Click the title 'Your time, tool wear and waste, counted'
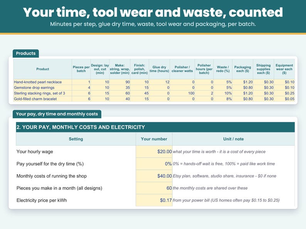The height and width of the screenshot is (229, 306). (153, 12)
